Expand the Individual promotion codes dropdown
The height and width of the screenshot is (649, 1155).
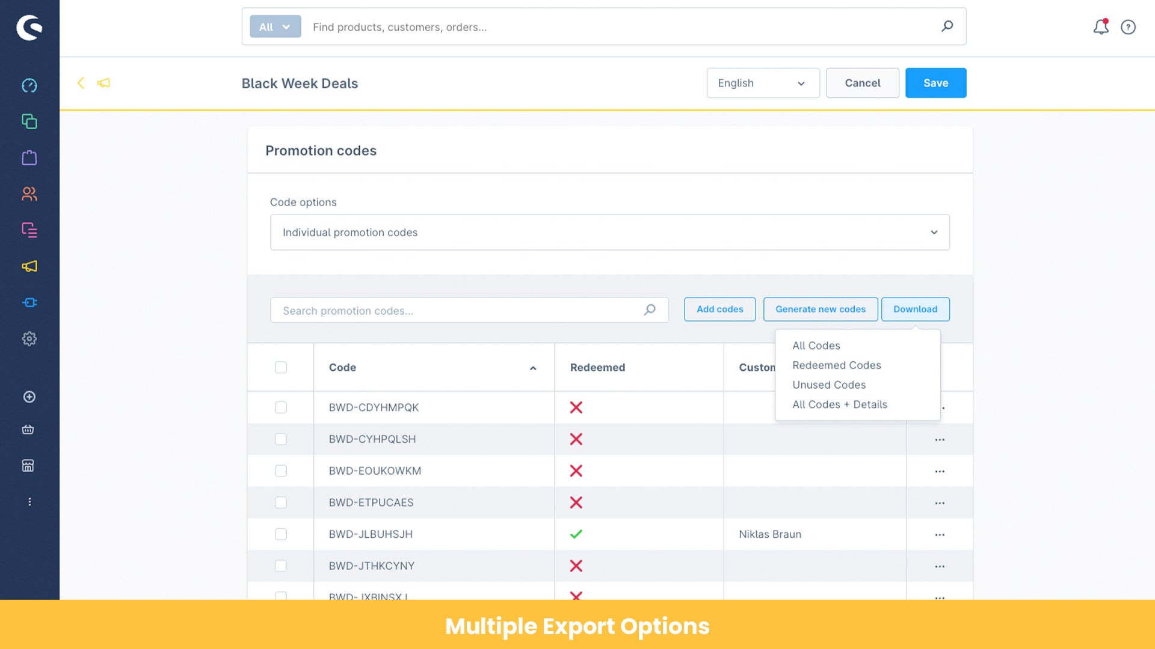coord(609,232)
